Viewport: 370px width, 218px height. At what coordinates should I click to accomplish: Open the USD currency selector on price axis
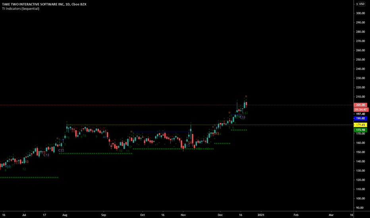[362, 4]
